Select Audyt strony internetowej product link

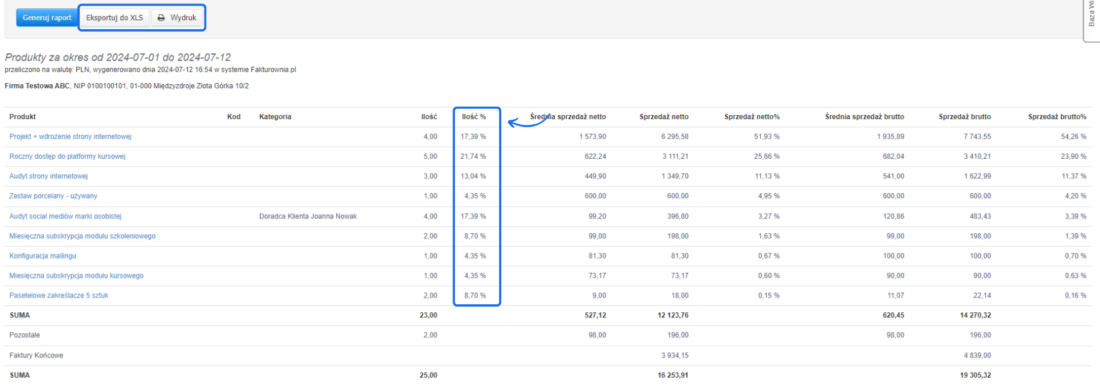[x=48, y=176]
